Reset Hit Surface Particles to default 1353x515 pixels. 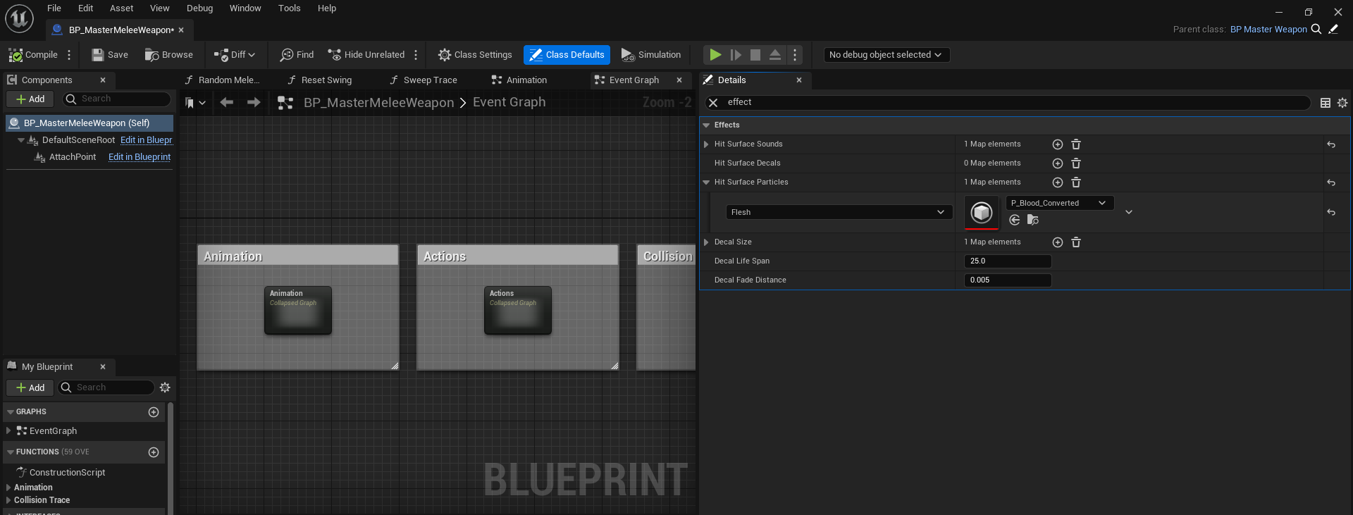point(1331,182)
